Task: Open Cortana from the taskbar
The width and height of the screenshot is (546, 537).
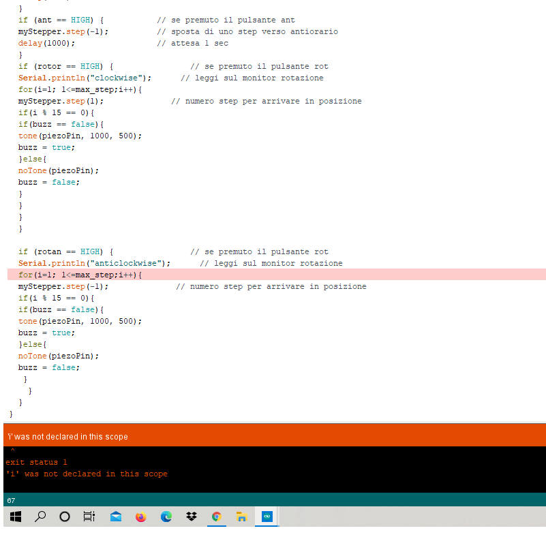Action: (65, 517)
